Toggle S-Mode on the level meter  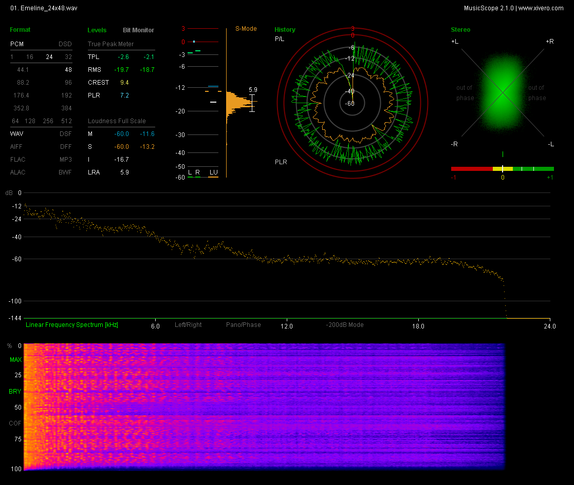246,29
